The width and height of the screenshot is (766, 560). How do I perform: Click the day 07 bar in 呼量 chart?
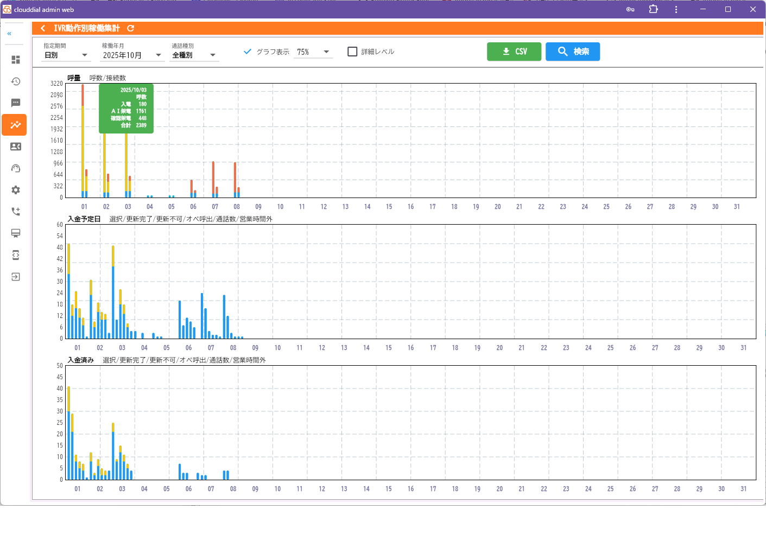tap(213, 179)
